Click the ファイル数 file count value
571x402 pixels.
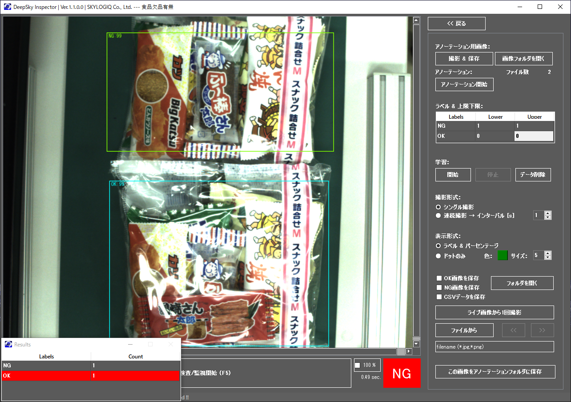tap(549, 72)
